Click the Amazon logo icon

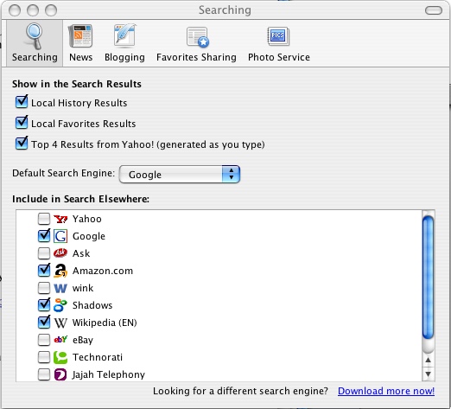coord(60,271)
